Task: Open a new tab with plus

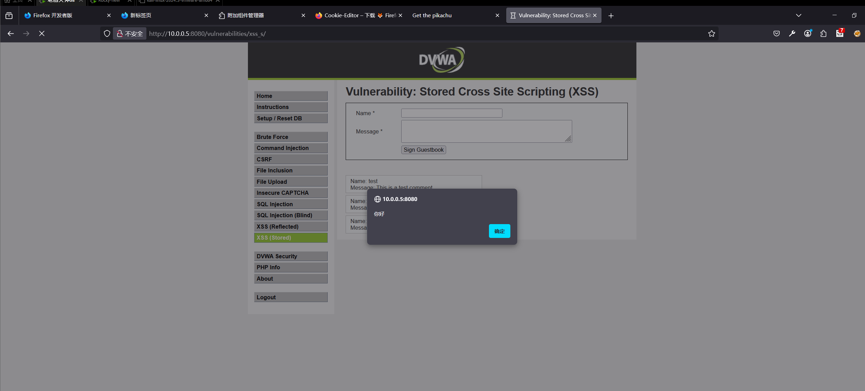Action: click(x=611, y=16)
